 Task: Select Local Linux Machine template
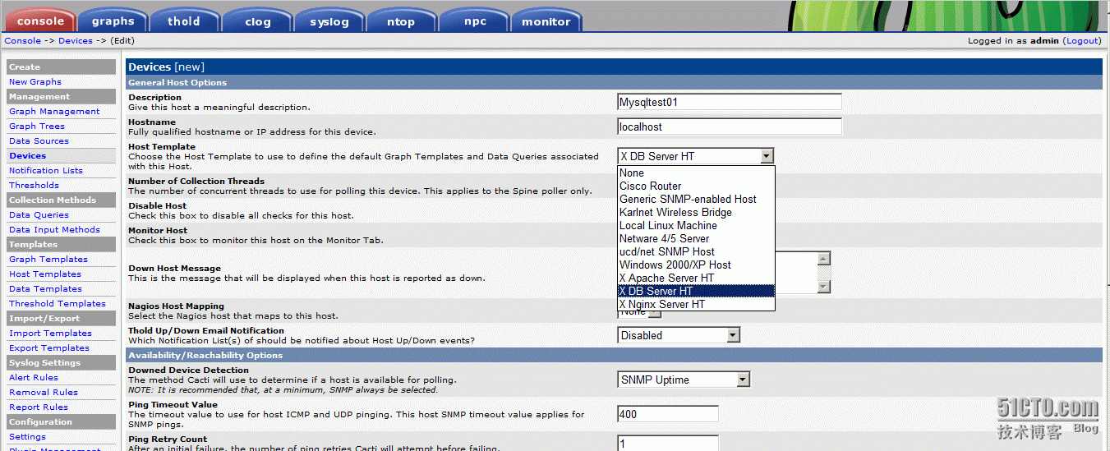[x=696, y=225]
